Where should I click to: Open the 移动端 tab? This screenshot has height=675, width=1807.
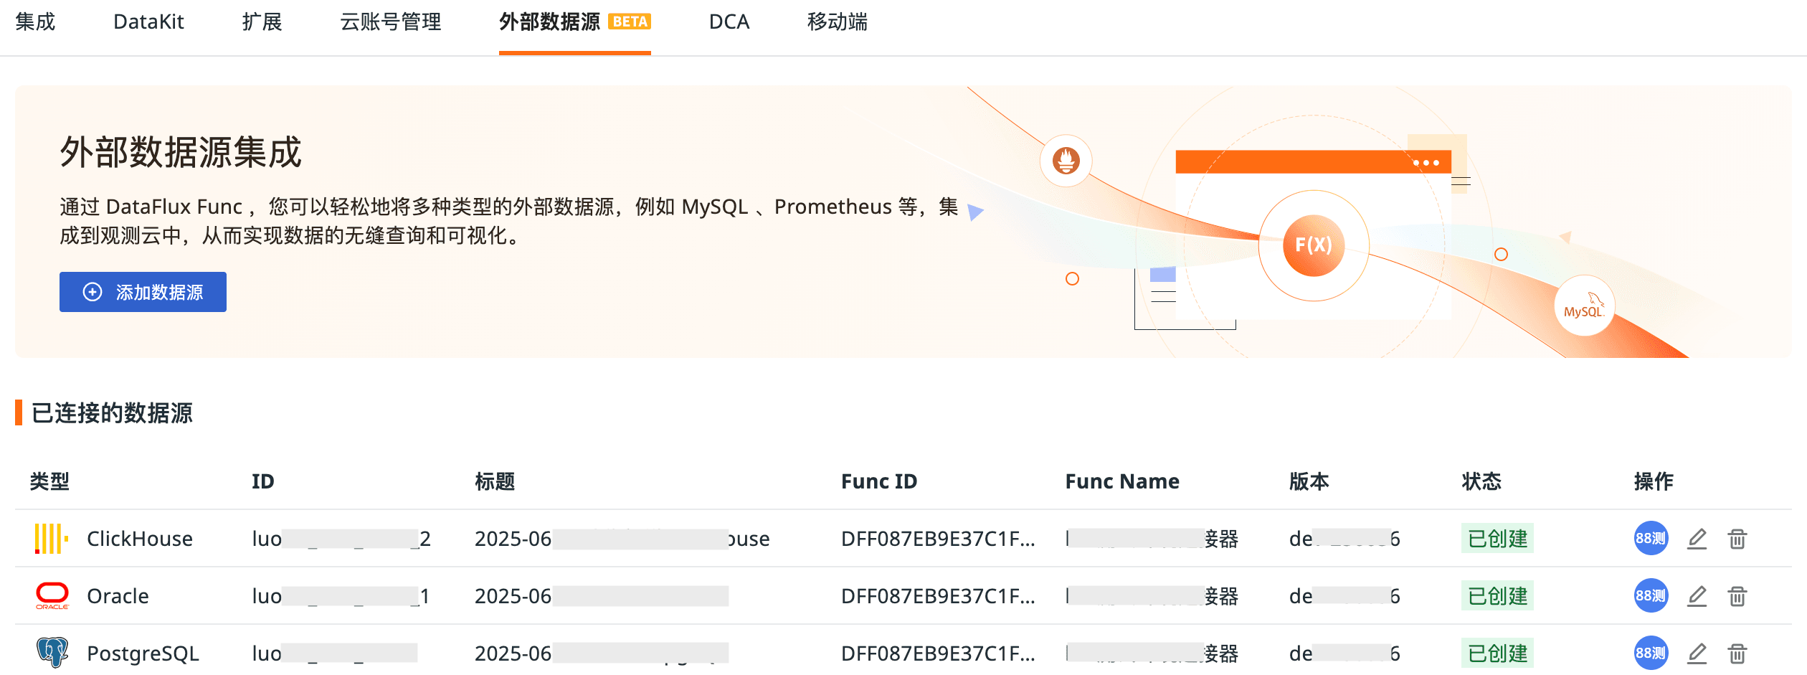point(838,22)
